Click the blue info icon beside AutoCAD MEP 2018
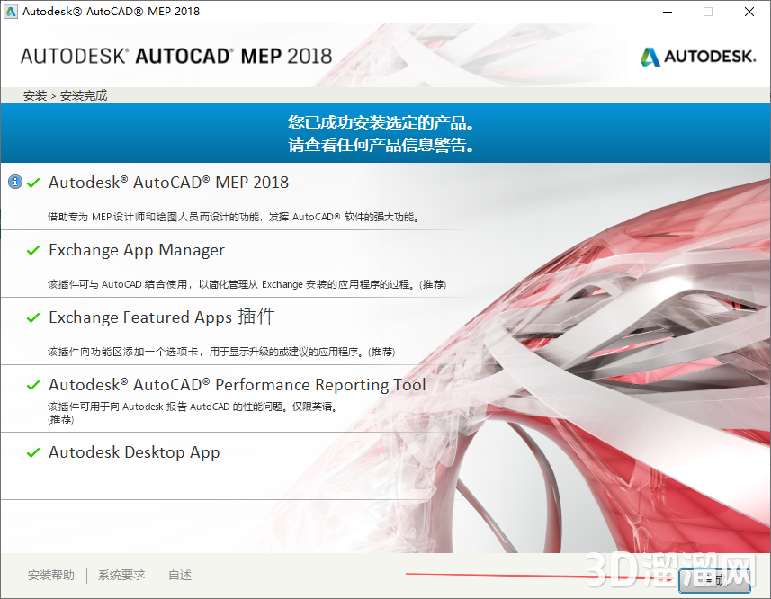Image resolution: width=771 pixels, height=599 pixels. tap(15, 182)
